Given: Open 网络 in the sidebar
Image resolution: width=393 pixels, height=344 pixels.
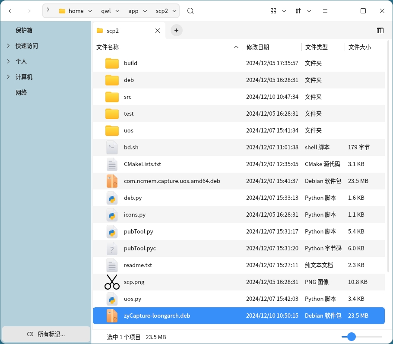Looking at the screenshot, I should 21,92.
